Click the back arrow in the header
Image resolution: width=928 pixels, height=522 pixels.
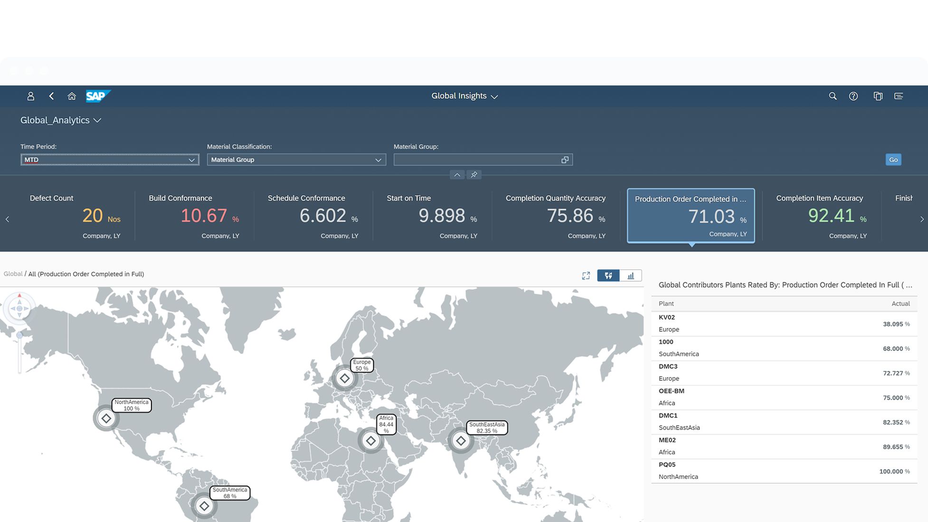(51, 96)
